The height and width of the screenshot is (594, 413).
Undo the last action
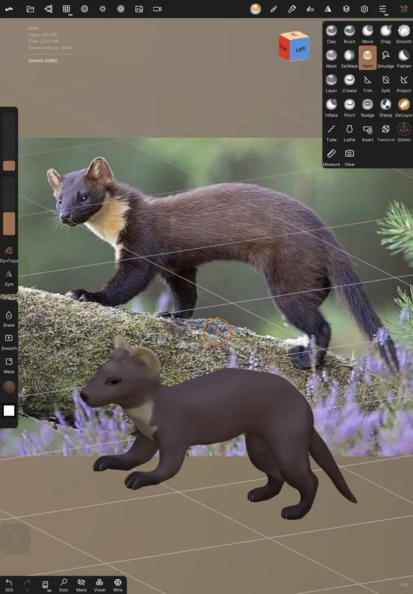[x=9, y=584]
